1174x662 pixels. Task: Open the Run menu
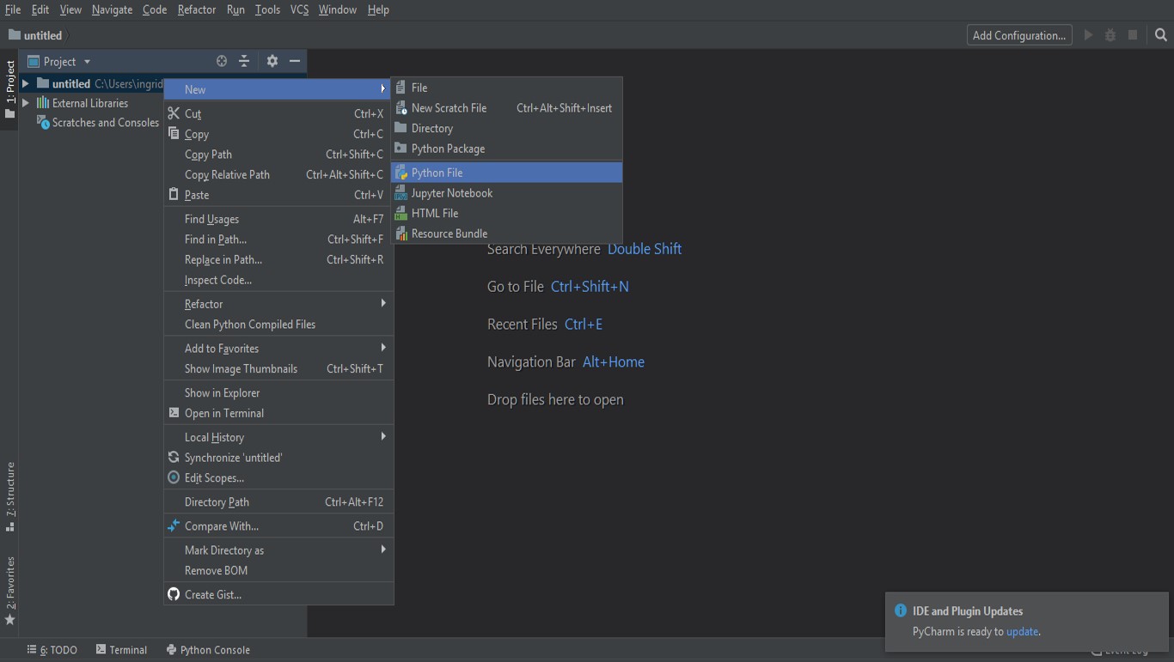[x=235, y=9]
